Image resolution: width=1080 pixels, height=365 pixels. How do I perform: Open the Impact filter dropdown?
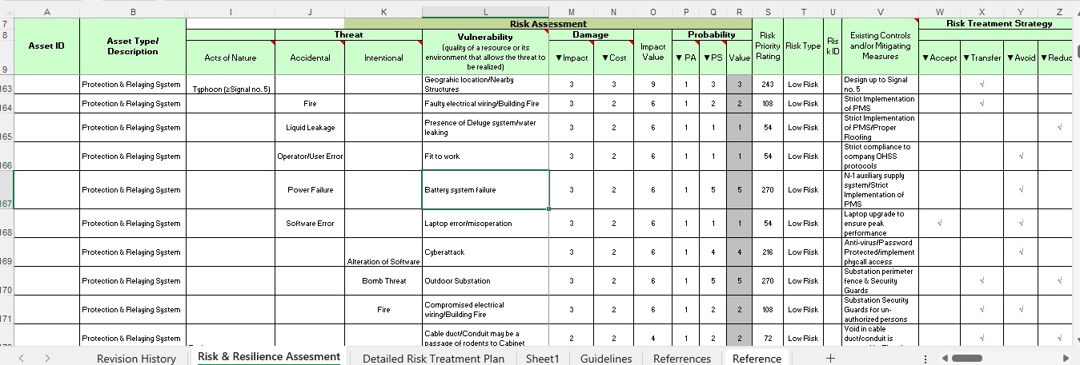pos(560,58)
